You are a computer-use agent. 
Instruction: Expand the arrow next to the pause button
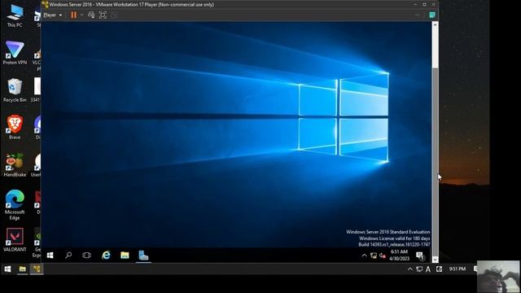81,15
